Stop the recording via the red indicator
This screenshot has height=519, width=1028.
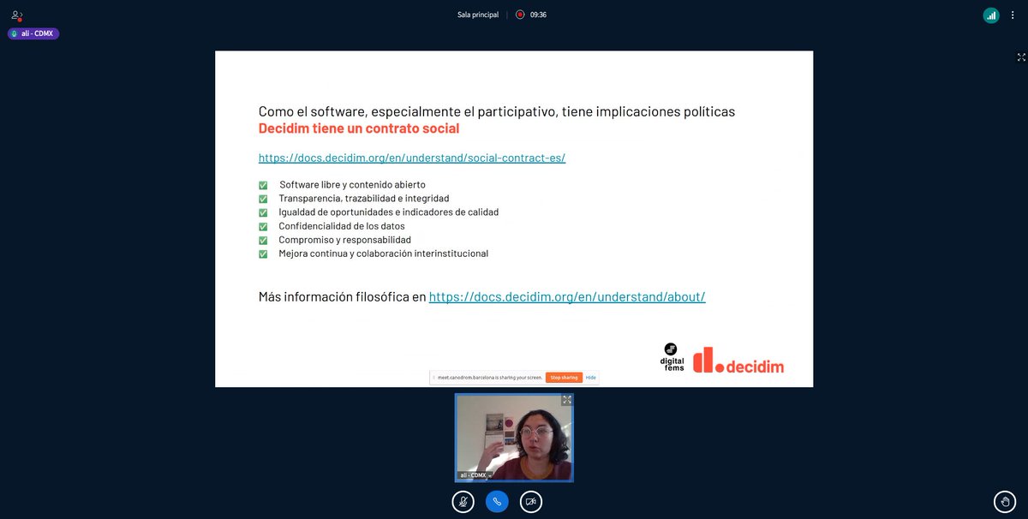pos(517,14)
